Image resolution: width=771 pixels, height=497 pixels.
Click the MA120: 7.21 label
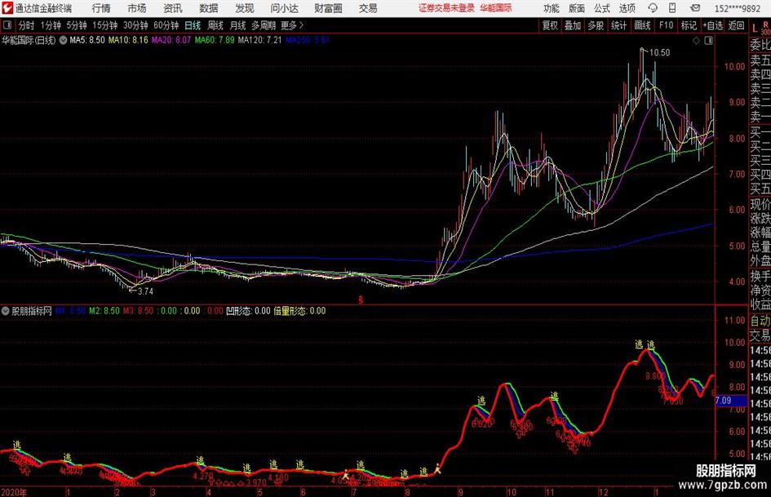click(259, 40)
